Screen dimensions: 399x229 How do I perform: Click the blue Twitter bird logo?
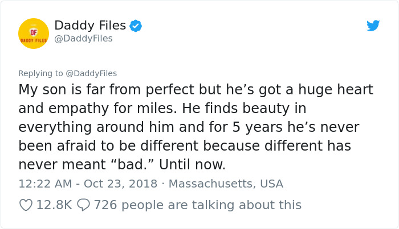[x=373, y=25]
